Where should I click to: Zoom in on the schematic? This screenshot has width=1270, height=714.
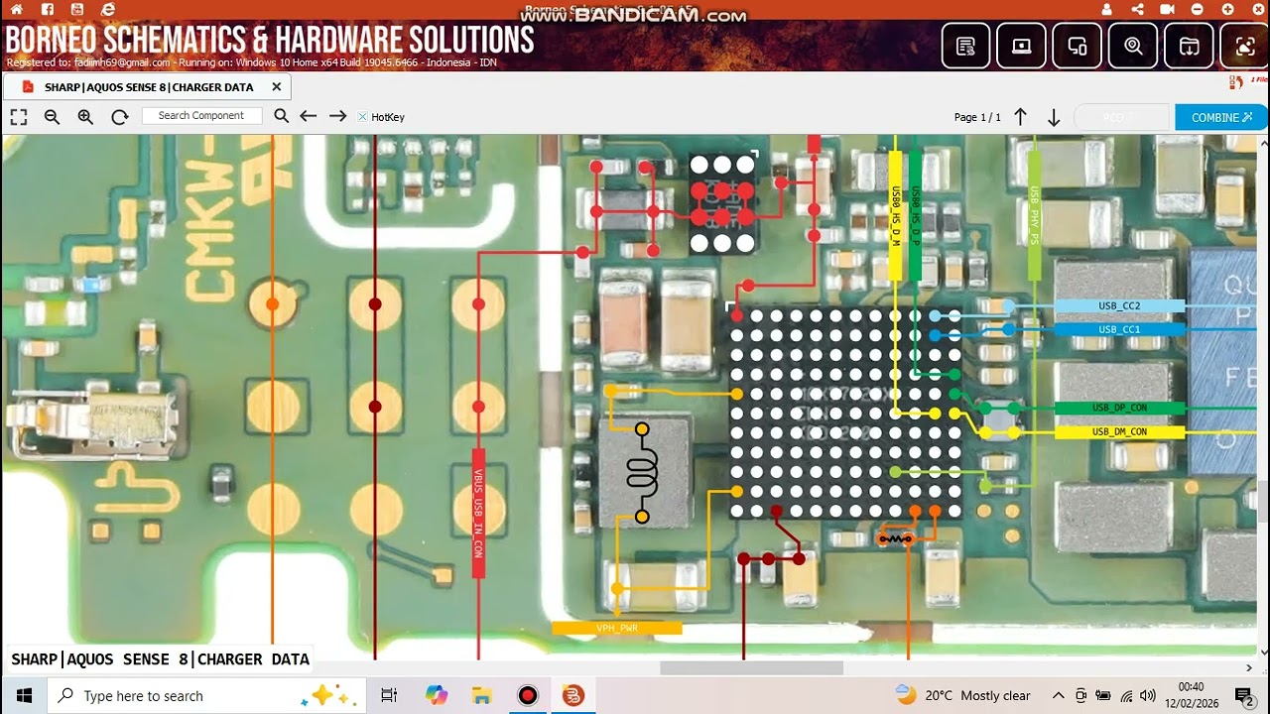click(85, 117)
